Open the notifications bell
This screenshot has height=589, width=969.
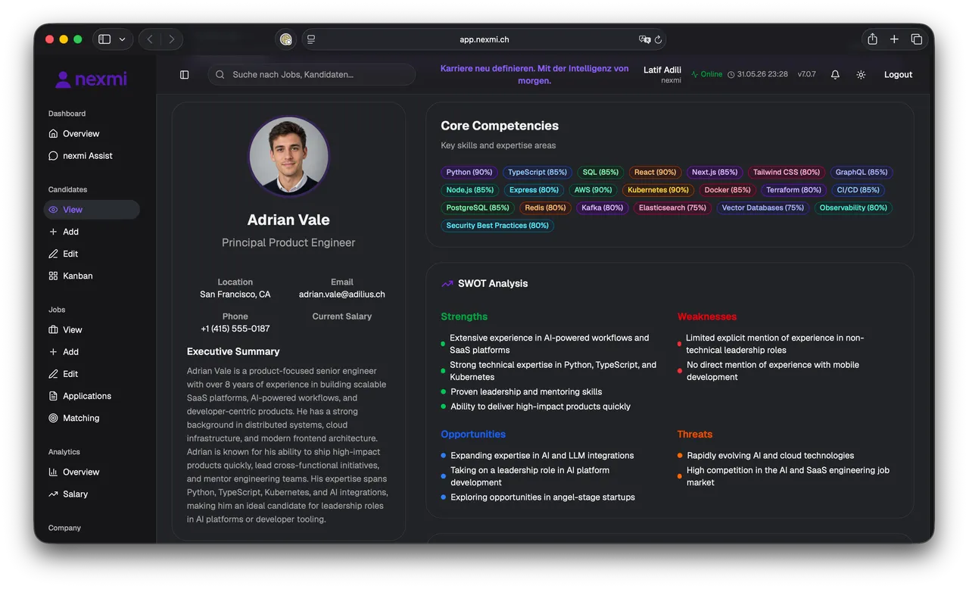[835, 75]
